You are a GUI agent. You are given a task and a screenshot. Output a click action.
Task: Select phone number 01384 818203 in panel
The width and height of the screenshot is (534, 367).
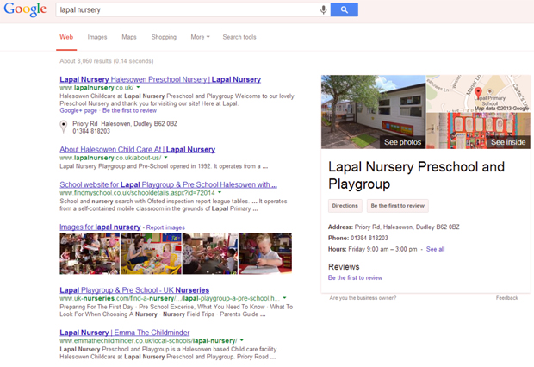pyautogui.click(x=369, y=238)
